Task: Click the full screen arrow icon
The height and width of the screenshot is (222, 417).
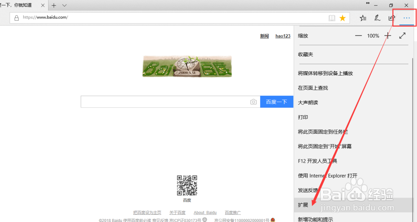Action: click(x=402, y=35)
